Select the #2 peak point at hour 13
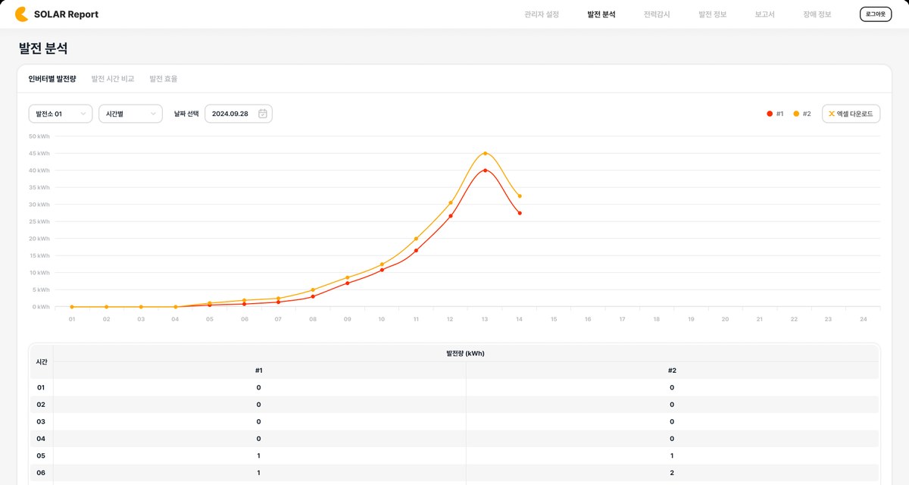 pyautogui.click(x=485, y=153)
